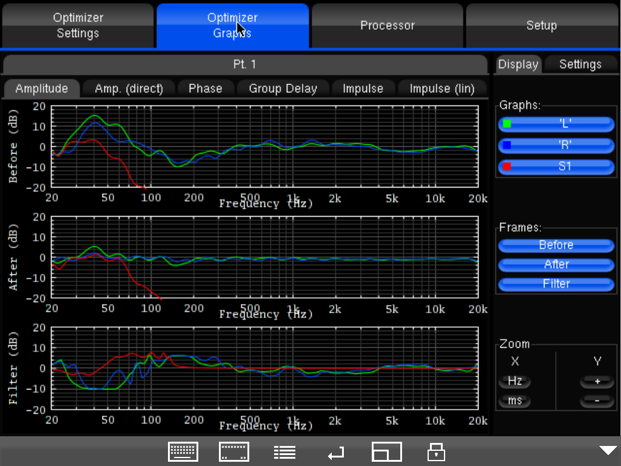This screenshot has height=466, width=621.
Task: Click the blue 'R' color swatch
Action: (x=507, y=146)
